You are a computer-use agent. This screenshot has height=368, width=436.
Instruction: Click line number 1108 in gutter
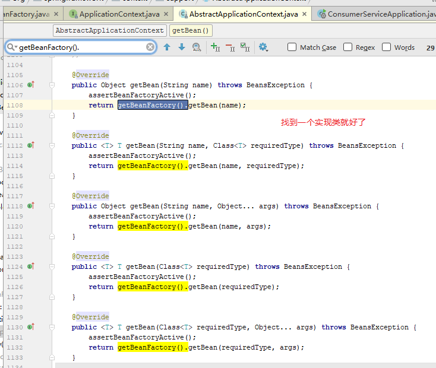click(x=15, y=105)
